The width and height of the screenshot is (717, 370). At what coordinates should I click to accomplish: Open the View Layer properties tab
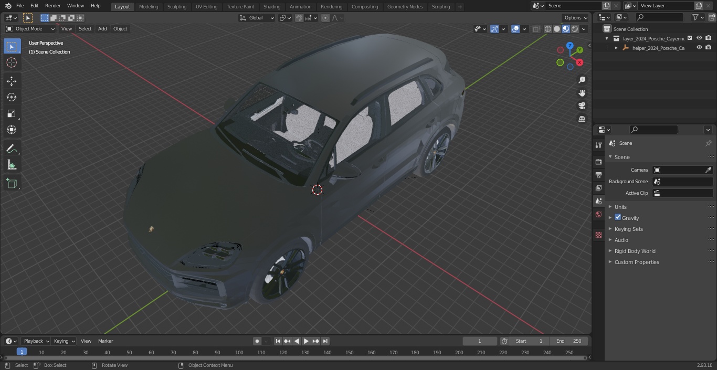pyautogui.click(x=598, y=188)
